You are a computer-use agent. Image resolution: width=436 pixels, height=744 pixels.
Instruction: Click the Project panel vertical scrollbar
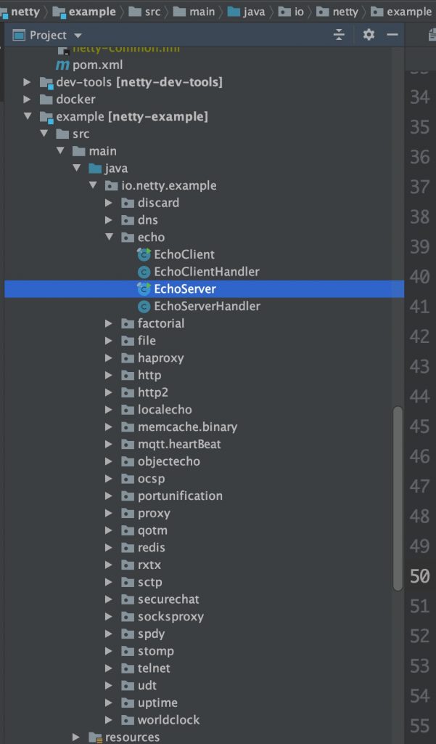click(x=398, y=498)
